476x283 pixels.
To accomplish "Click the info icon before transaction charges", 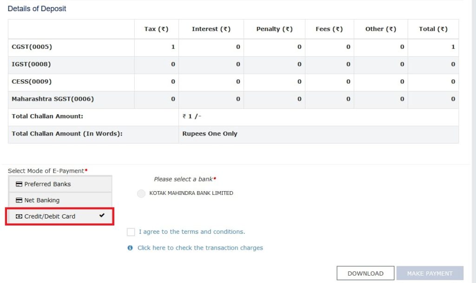I will [x=131, y=248].
